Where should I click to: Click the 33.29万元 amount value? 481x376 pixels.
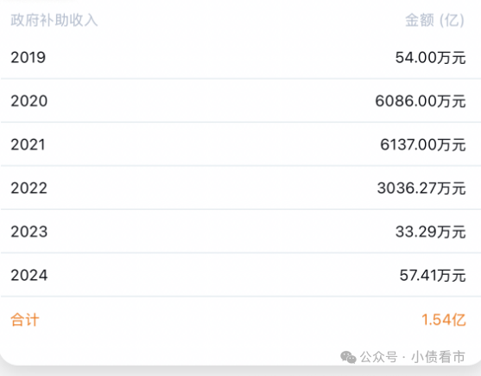431,232
